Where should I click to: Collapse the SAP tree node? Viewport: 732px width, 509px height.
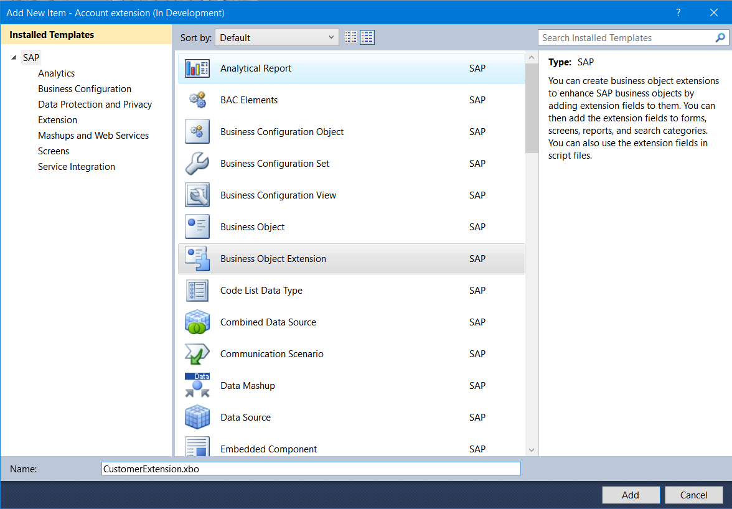(14, 58)
